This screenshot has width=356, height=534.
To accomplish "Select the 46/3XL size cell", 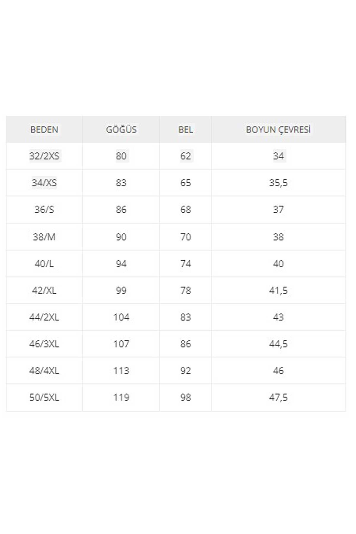I will click(x=44, y=344).
